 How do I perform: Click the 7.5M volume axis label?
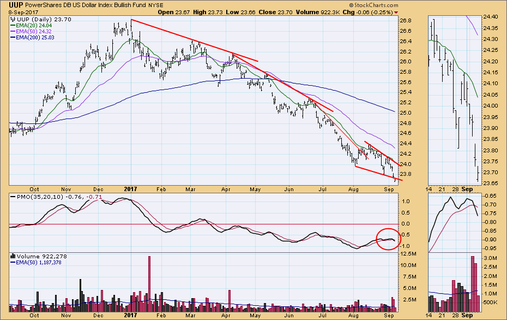coord(408,277)
